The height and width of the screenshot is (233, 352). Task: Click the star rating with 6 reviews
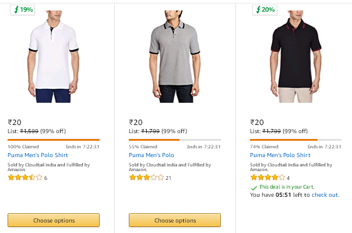25,178
